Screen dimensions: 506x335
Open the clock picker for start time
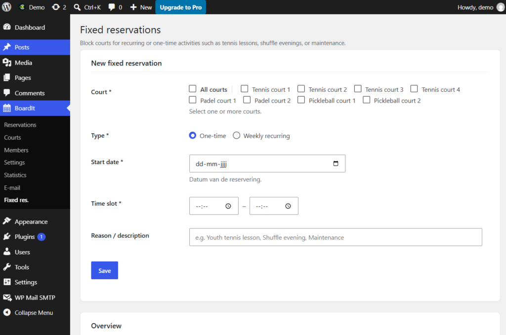tap(228, 206)
